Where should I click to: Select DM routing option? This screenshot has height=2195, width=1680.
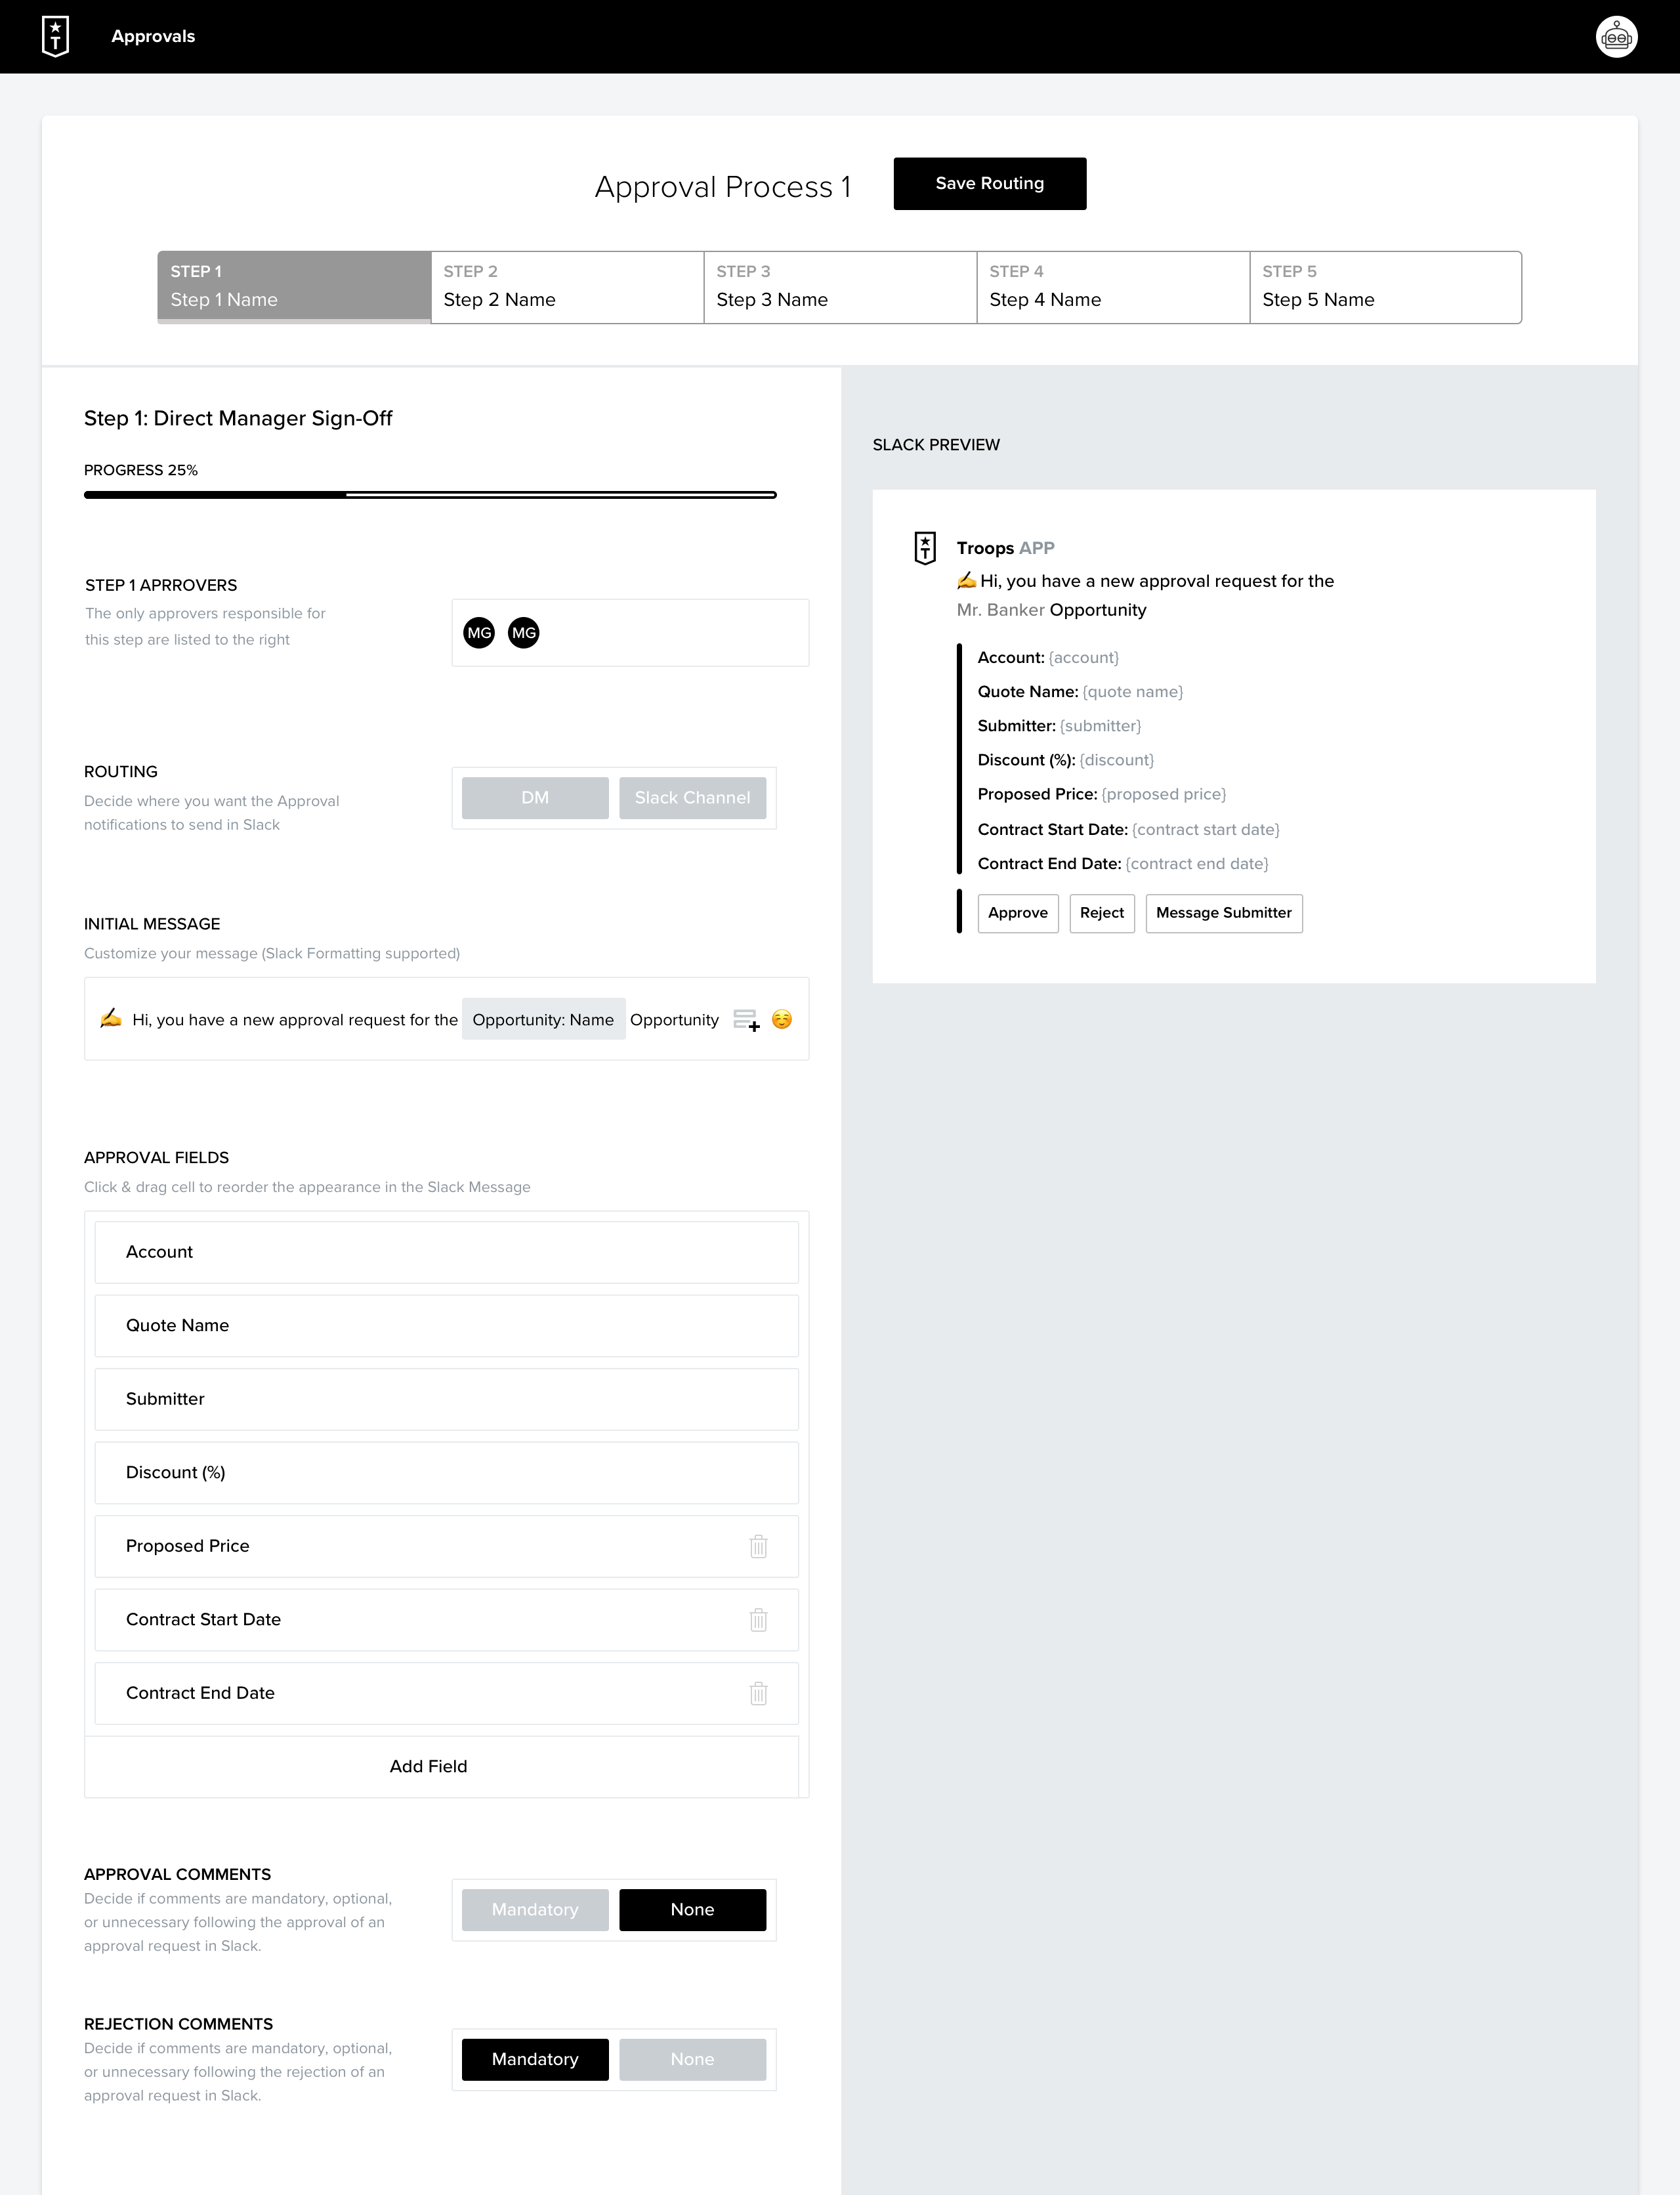(x=535, y=798)
